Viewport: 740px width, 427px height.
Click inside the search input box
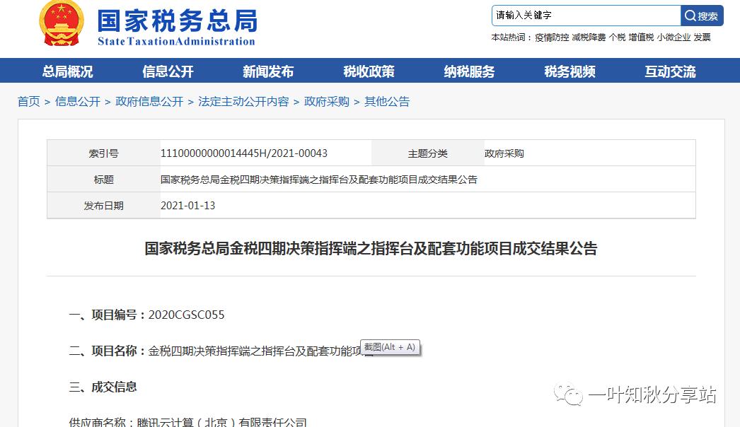(587, 15)
